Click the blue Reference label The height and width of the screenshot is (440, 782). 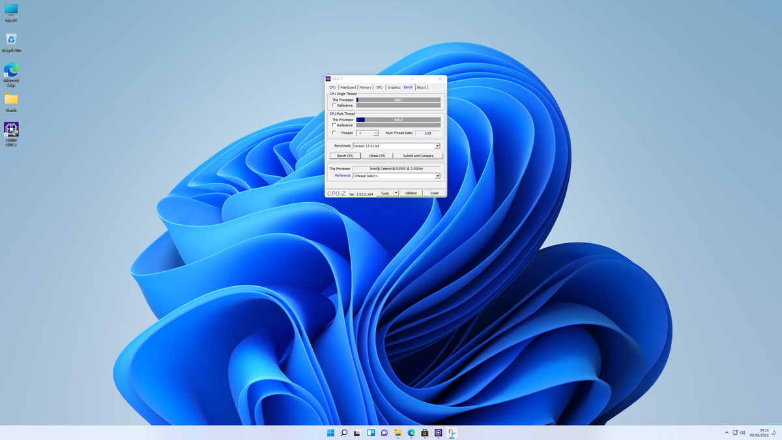tap(343, 175)
